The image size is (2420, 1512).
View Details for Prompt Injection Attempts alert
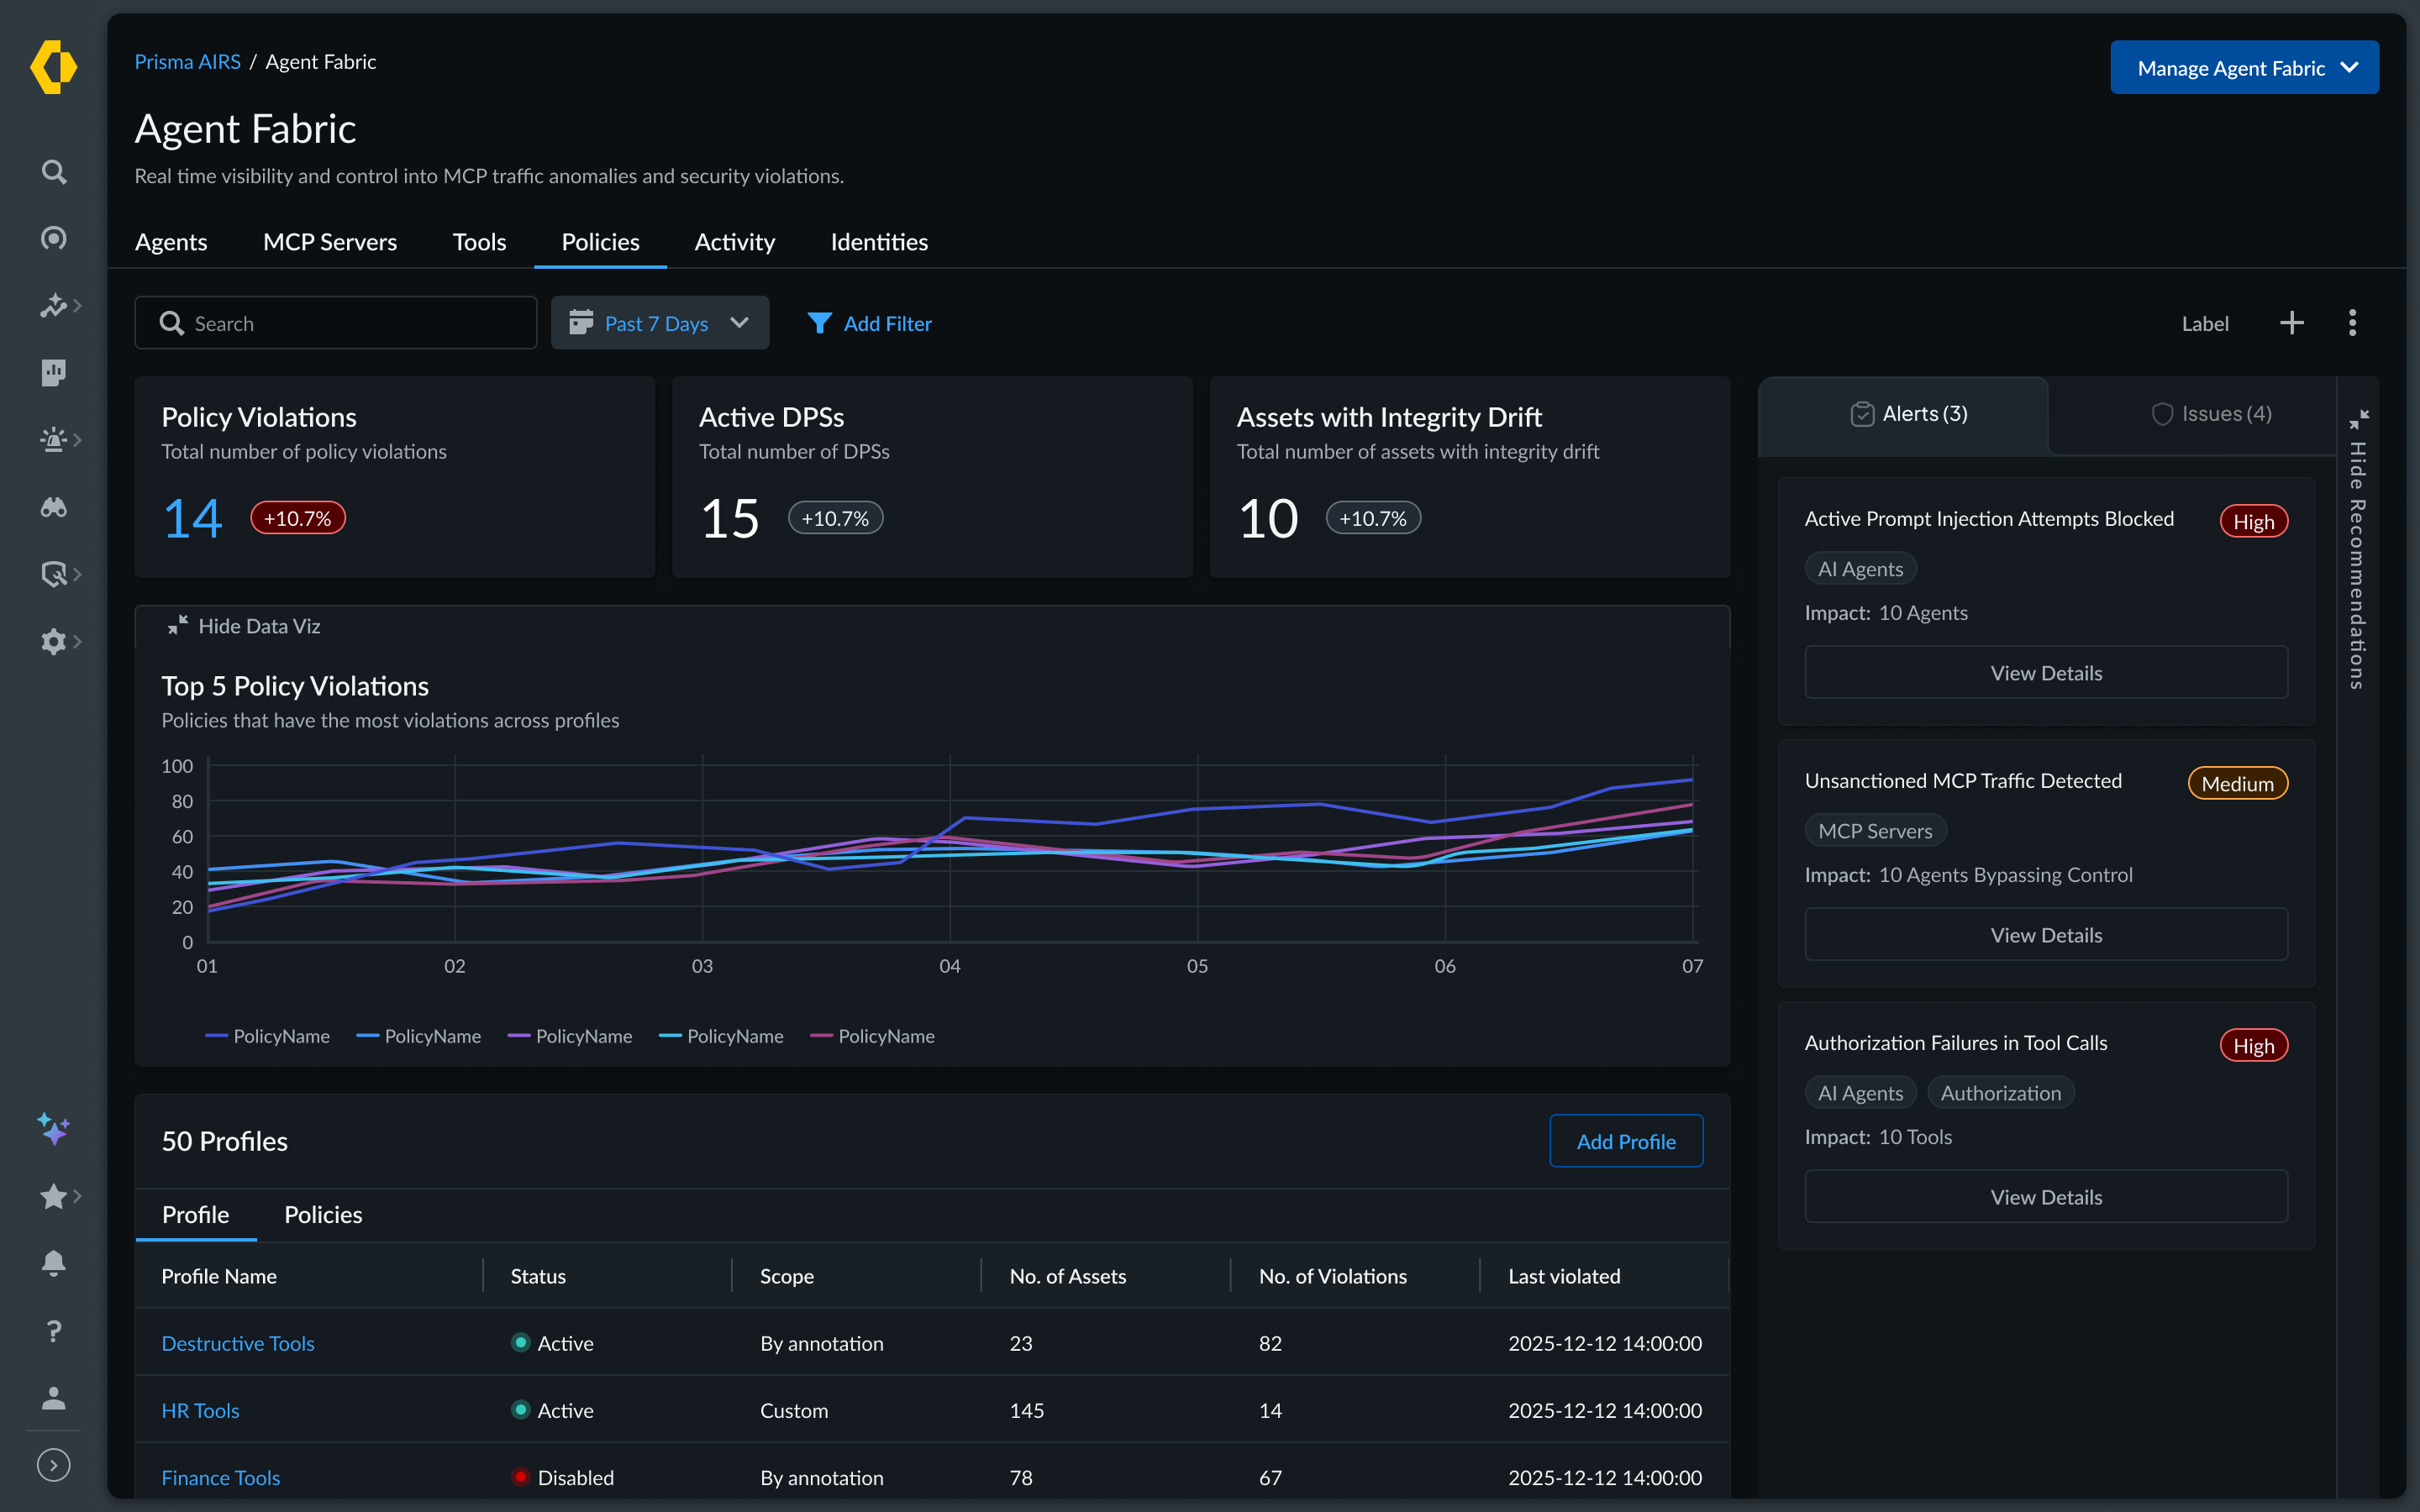(2046, 673)
